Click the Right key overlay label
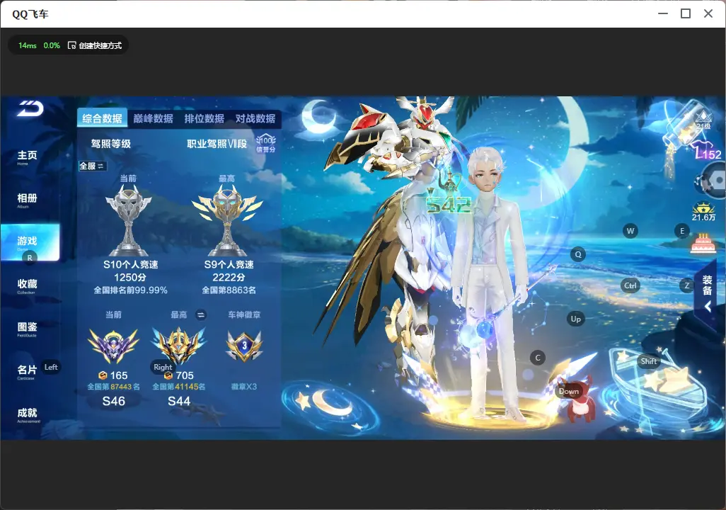 tap(163, 367)
